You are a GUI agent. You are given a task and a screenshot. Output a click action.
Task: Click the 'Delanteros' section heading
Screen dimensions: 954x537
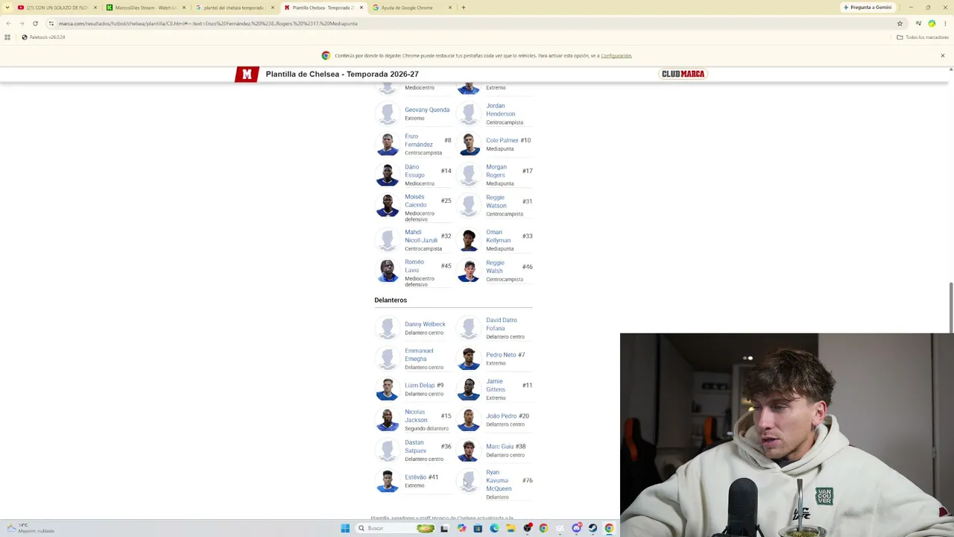pos(391,300)
